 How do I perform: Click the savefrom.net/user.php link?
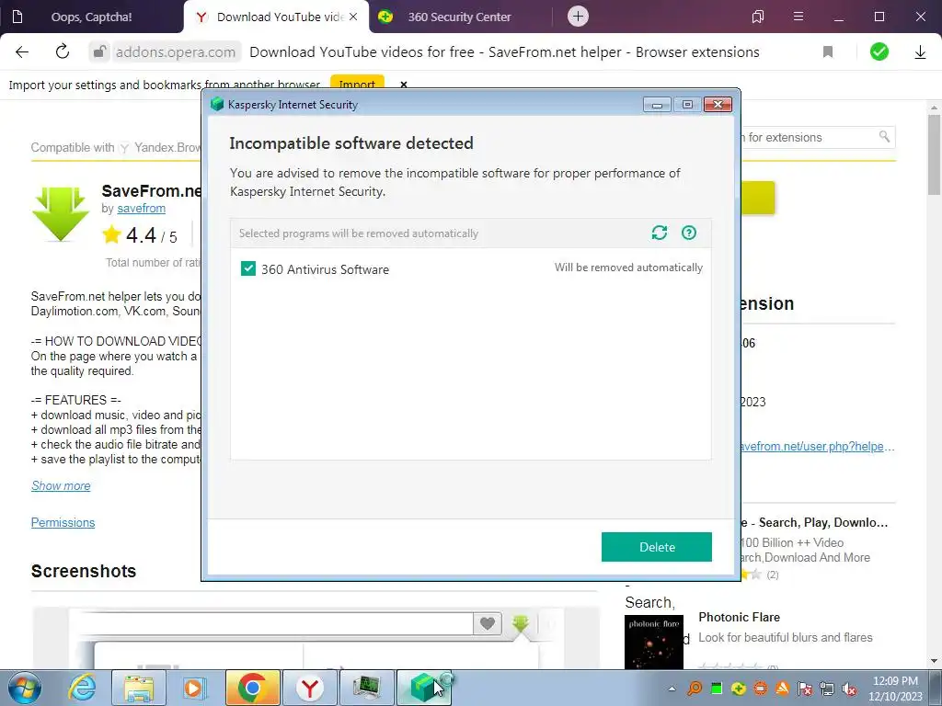click(x=817, y=446)
